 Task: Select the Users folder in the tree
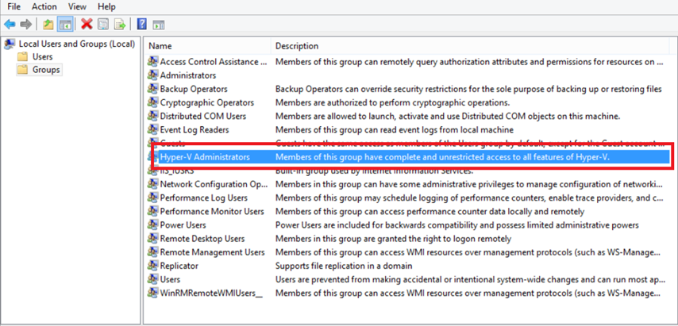[x=42, y=56]
